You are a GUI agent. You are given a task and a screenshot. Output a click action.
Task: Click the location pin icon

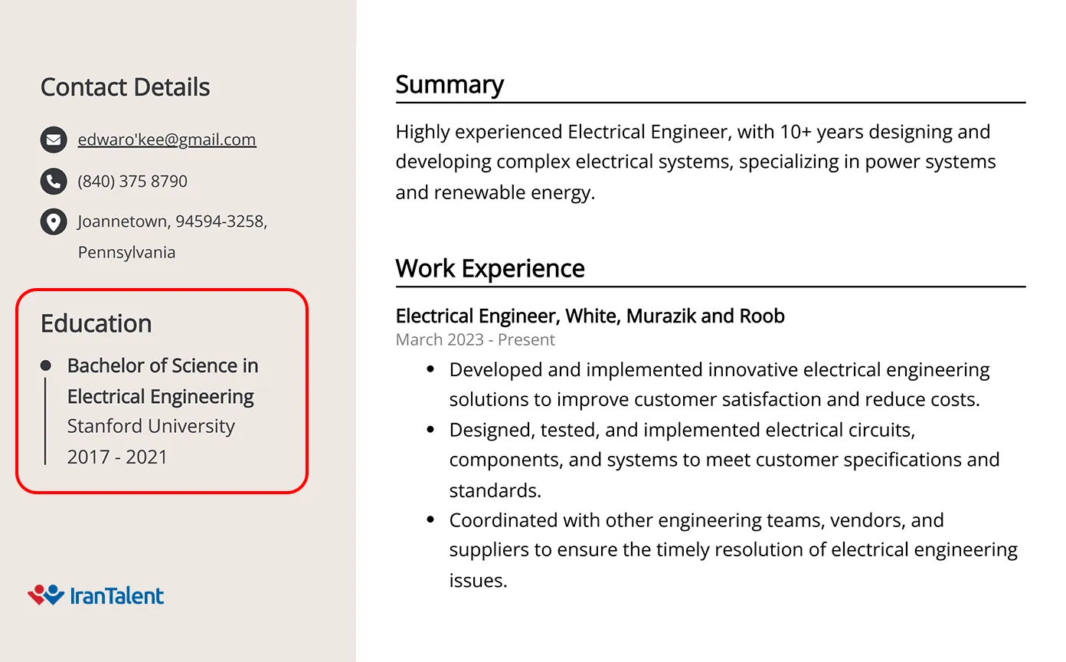[53, 222]
